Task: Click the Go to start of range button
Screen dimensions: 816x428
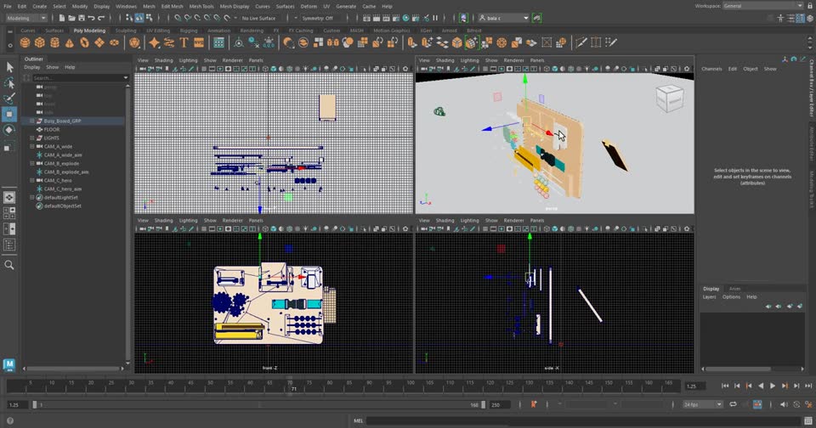Action: 725,386
